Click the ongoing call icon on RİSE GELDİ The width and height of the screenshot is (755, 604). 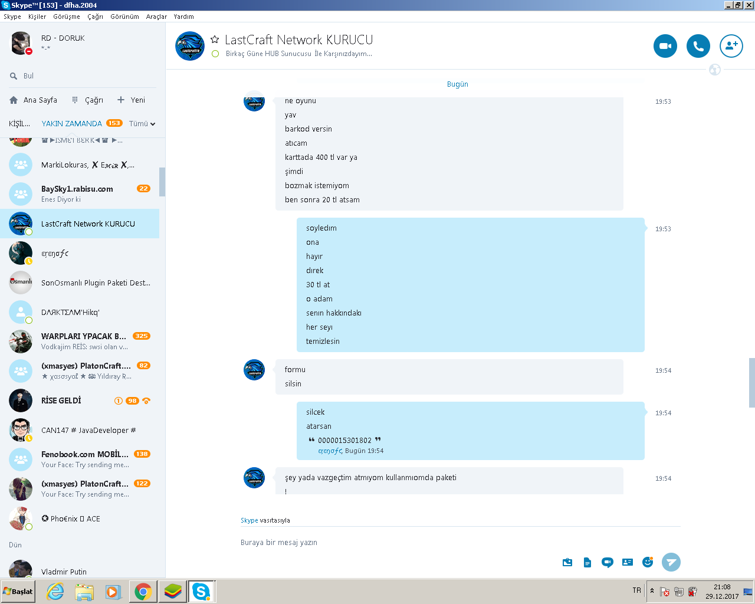click(x=146, y=401)
